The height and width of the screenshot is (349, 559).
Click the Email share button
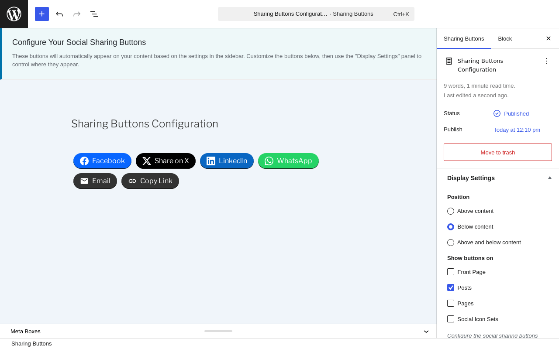click(x=95, y=181)
